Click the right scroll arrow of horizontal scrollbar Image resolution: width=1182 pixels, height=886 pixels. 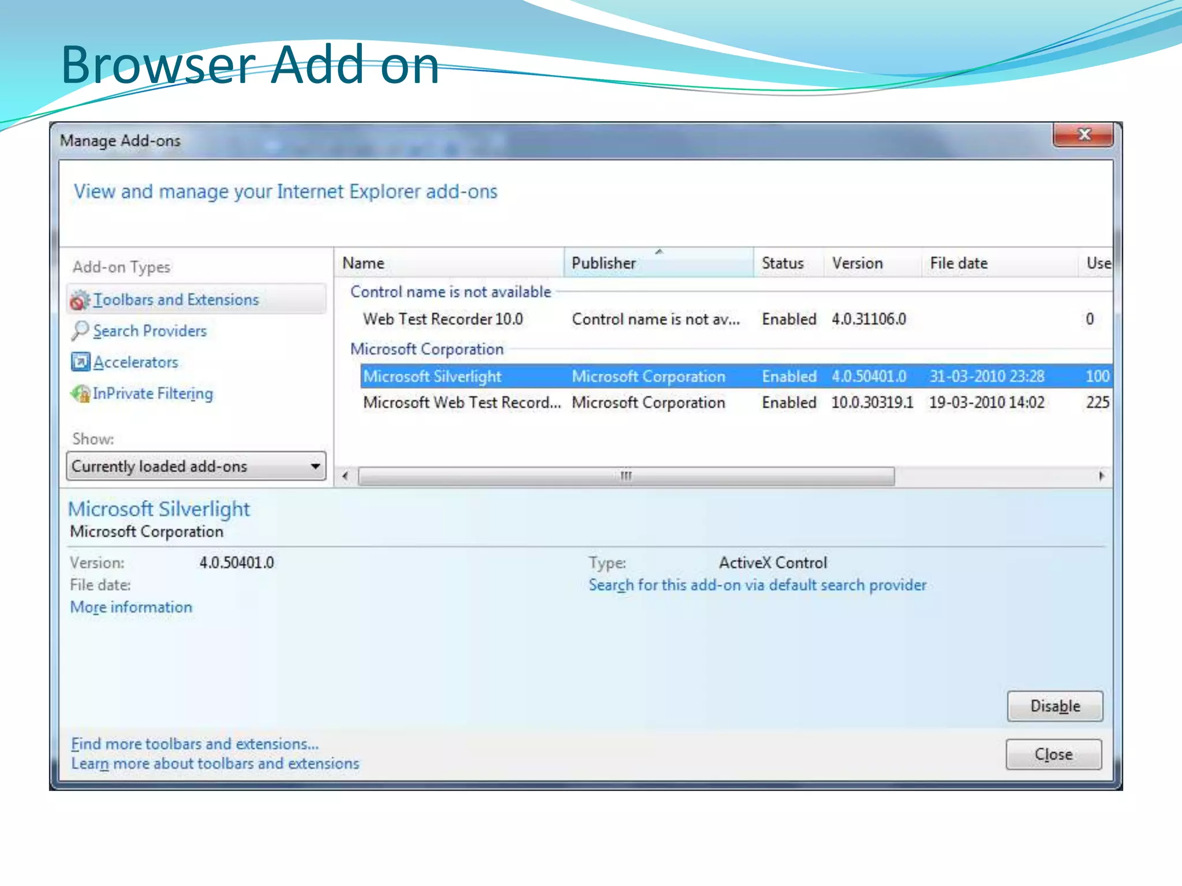1101,476
